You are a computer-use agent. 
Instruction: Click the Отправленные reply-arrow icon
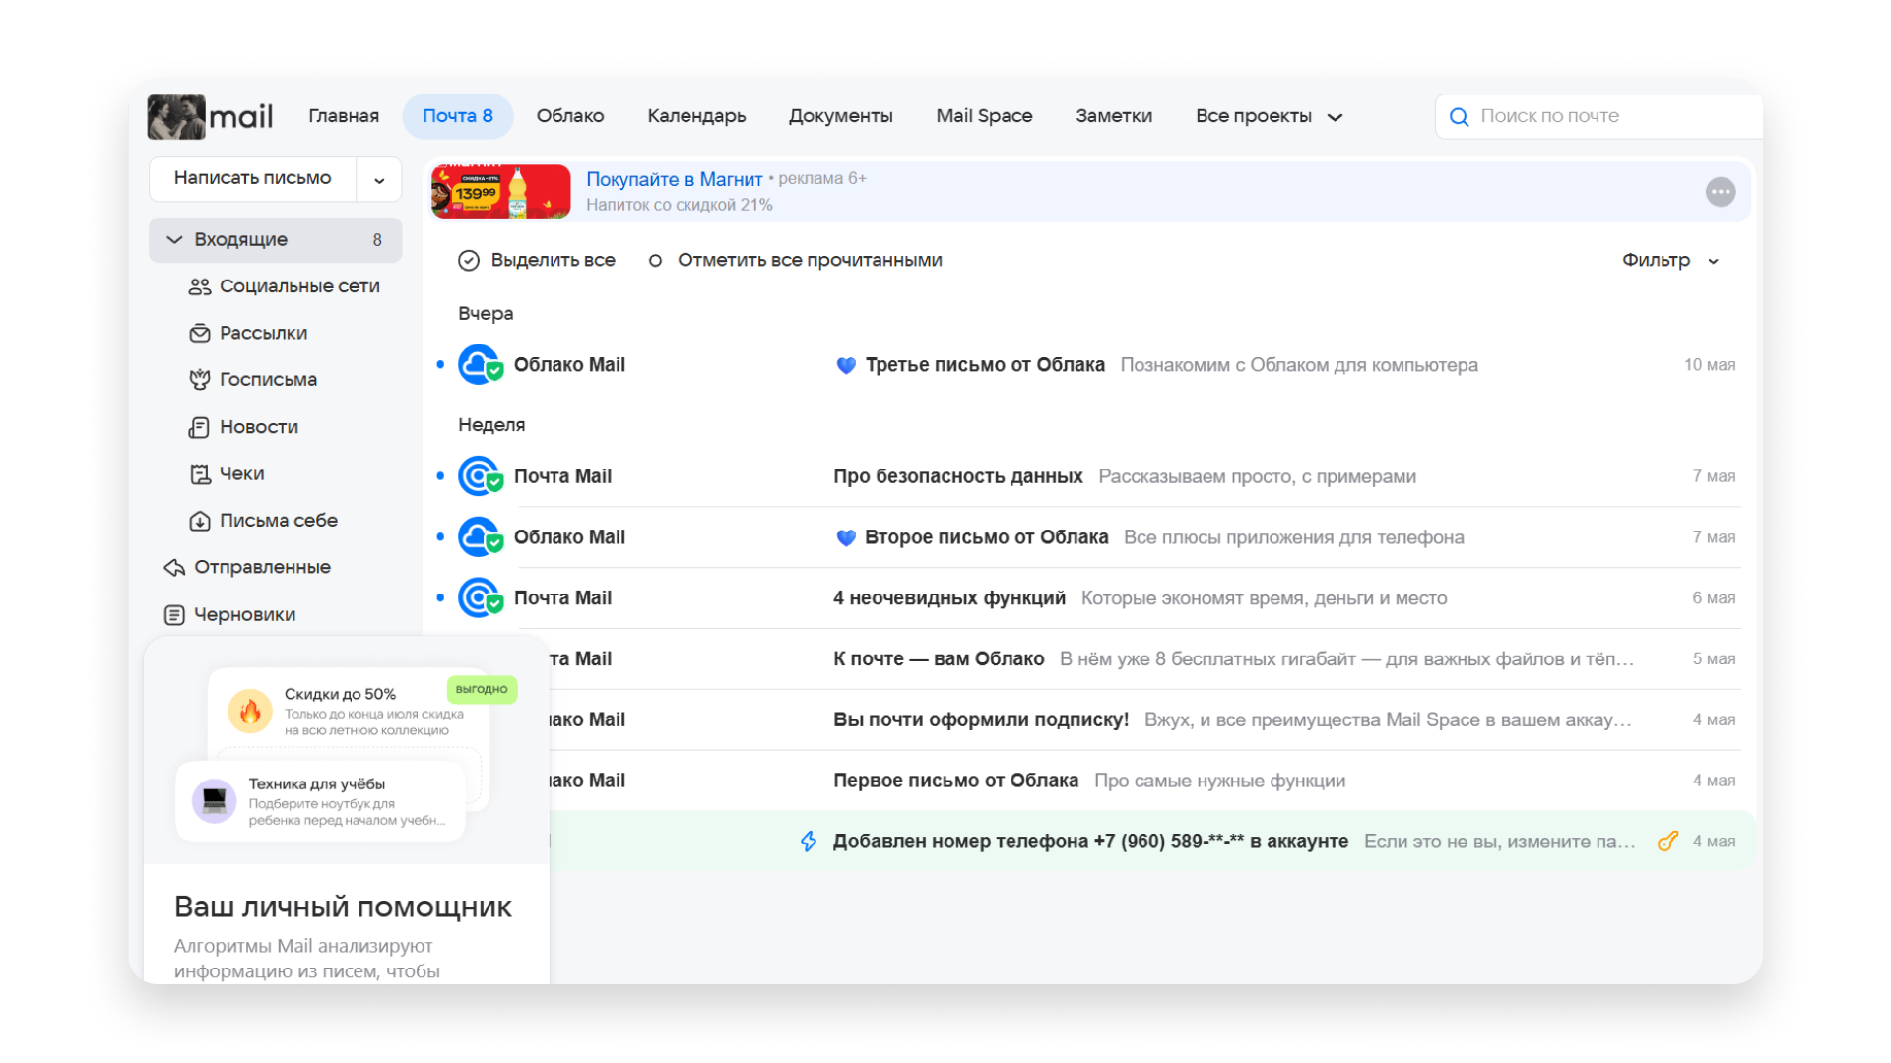click(174, 567)
